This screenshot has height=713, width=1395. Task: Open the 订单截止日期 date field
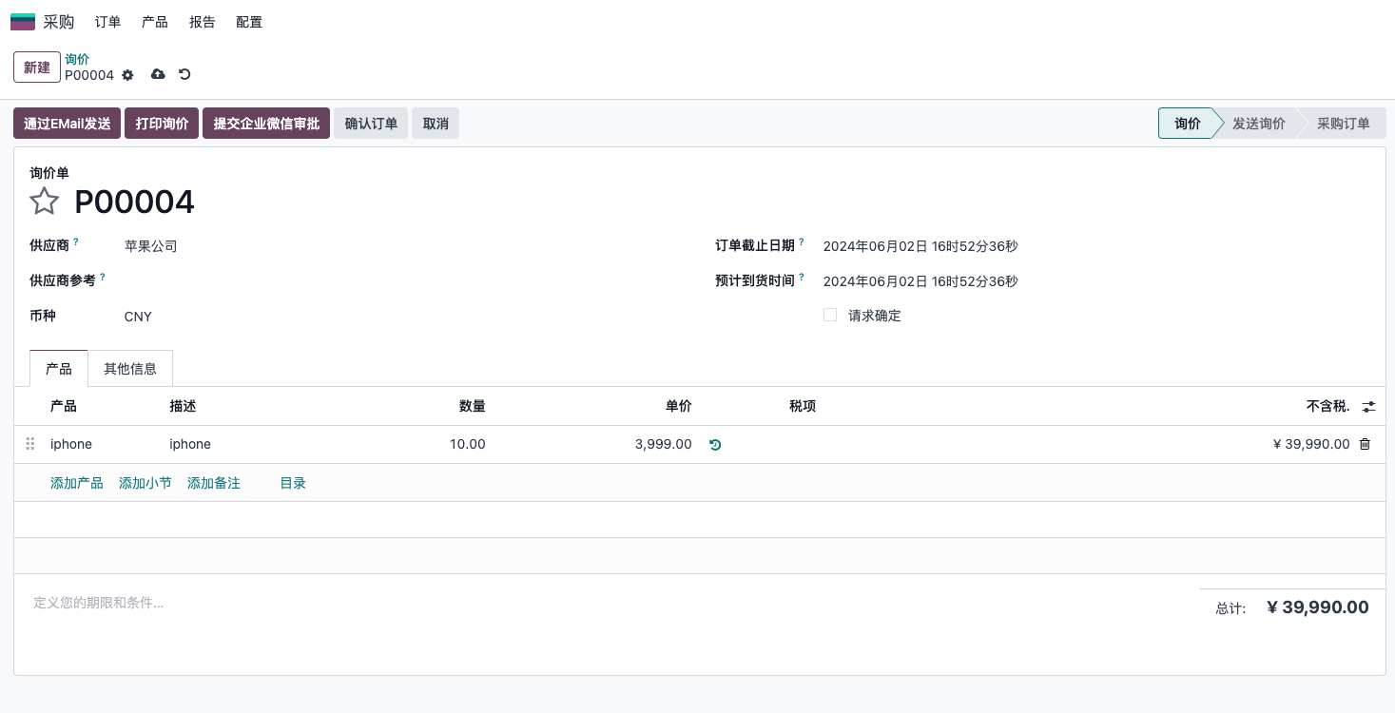point(1095,246)
